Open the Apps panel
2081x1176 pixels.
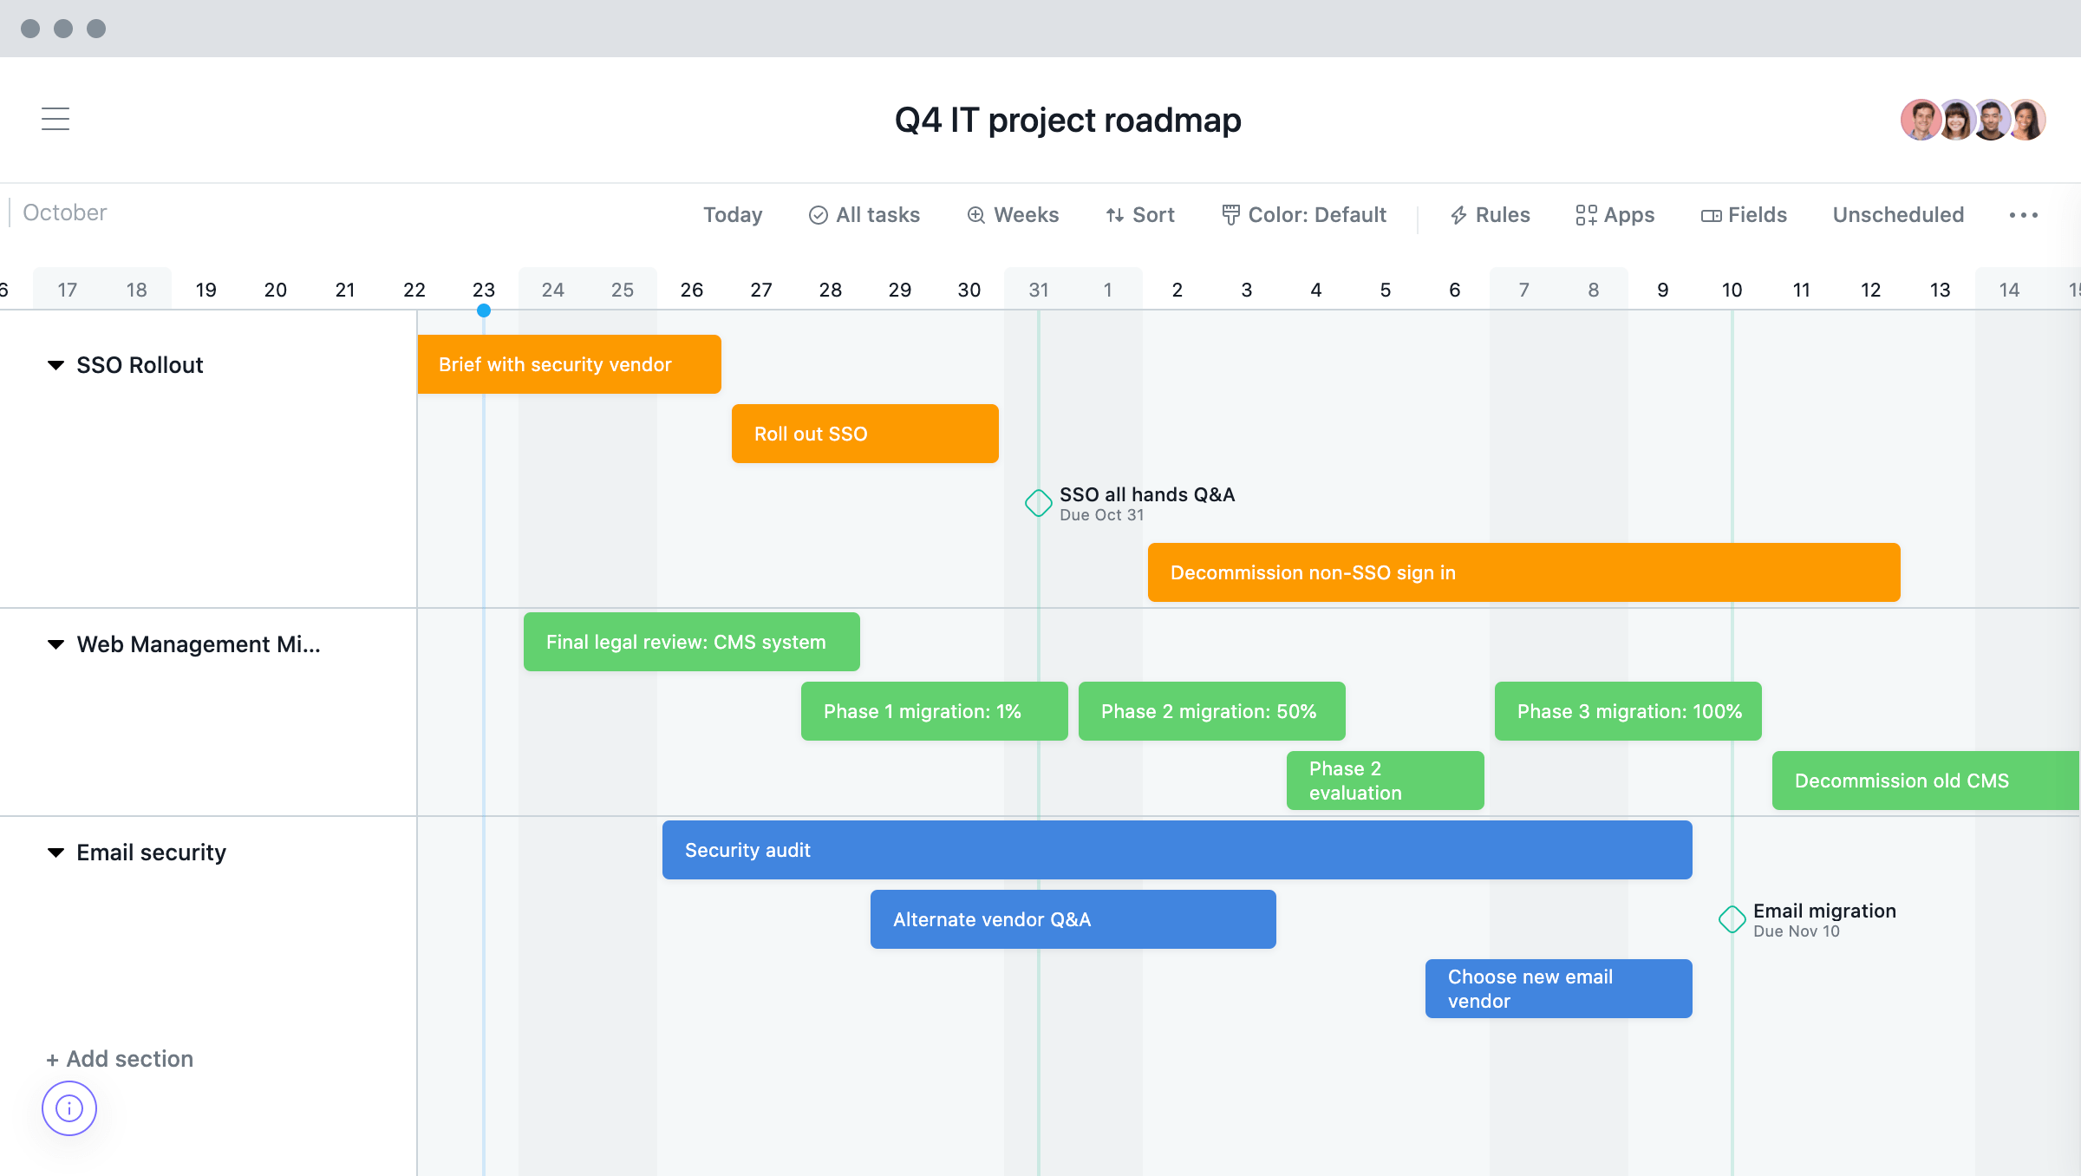[x=1615, y=212]
